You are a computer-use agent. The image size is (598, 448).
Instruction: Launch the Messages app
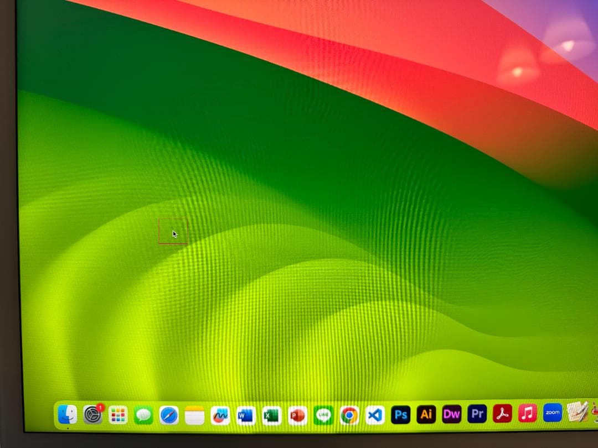coord(142,415)
